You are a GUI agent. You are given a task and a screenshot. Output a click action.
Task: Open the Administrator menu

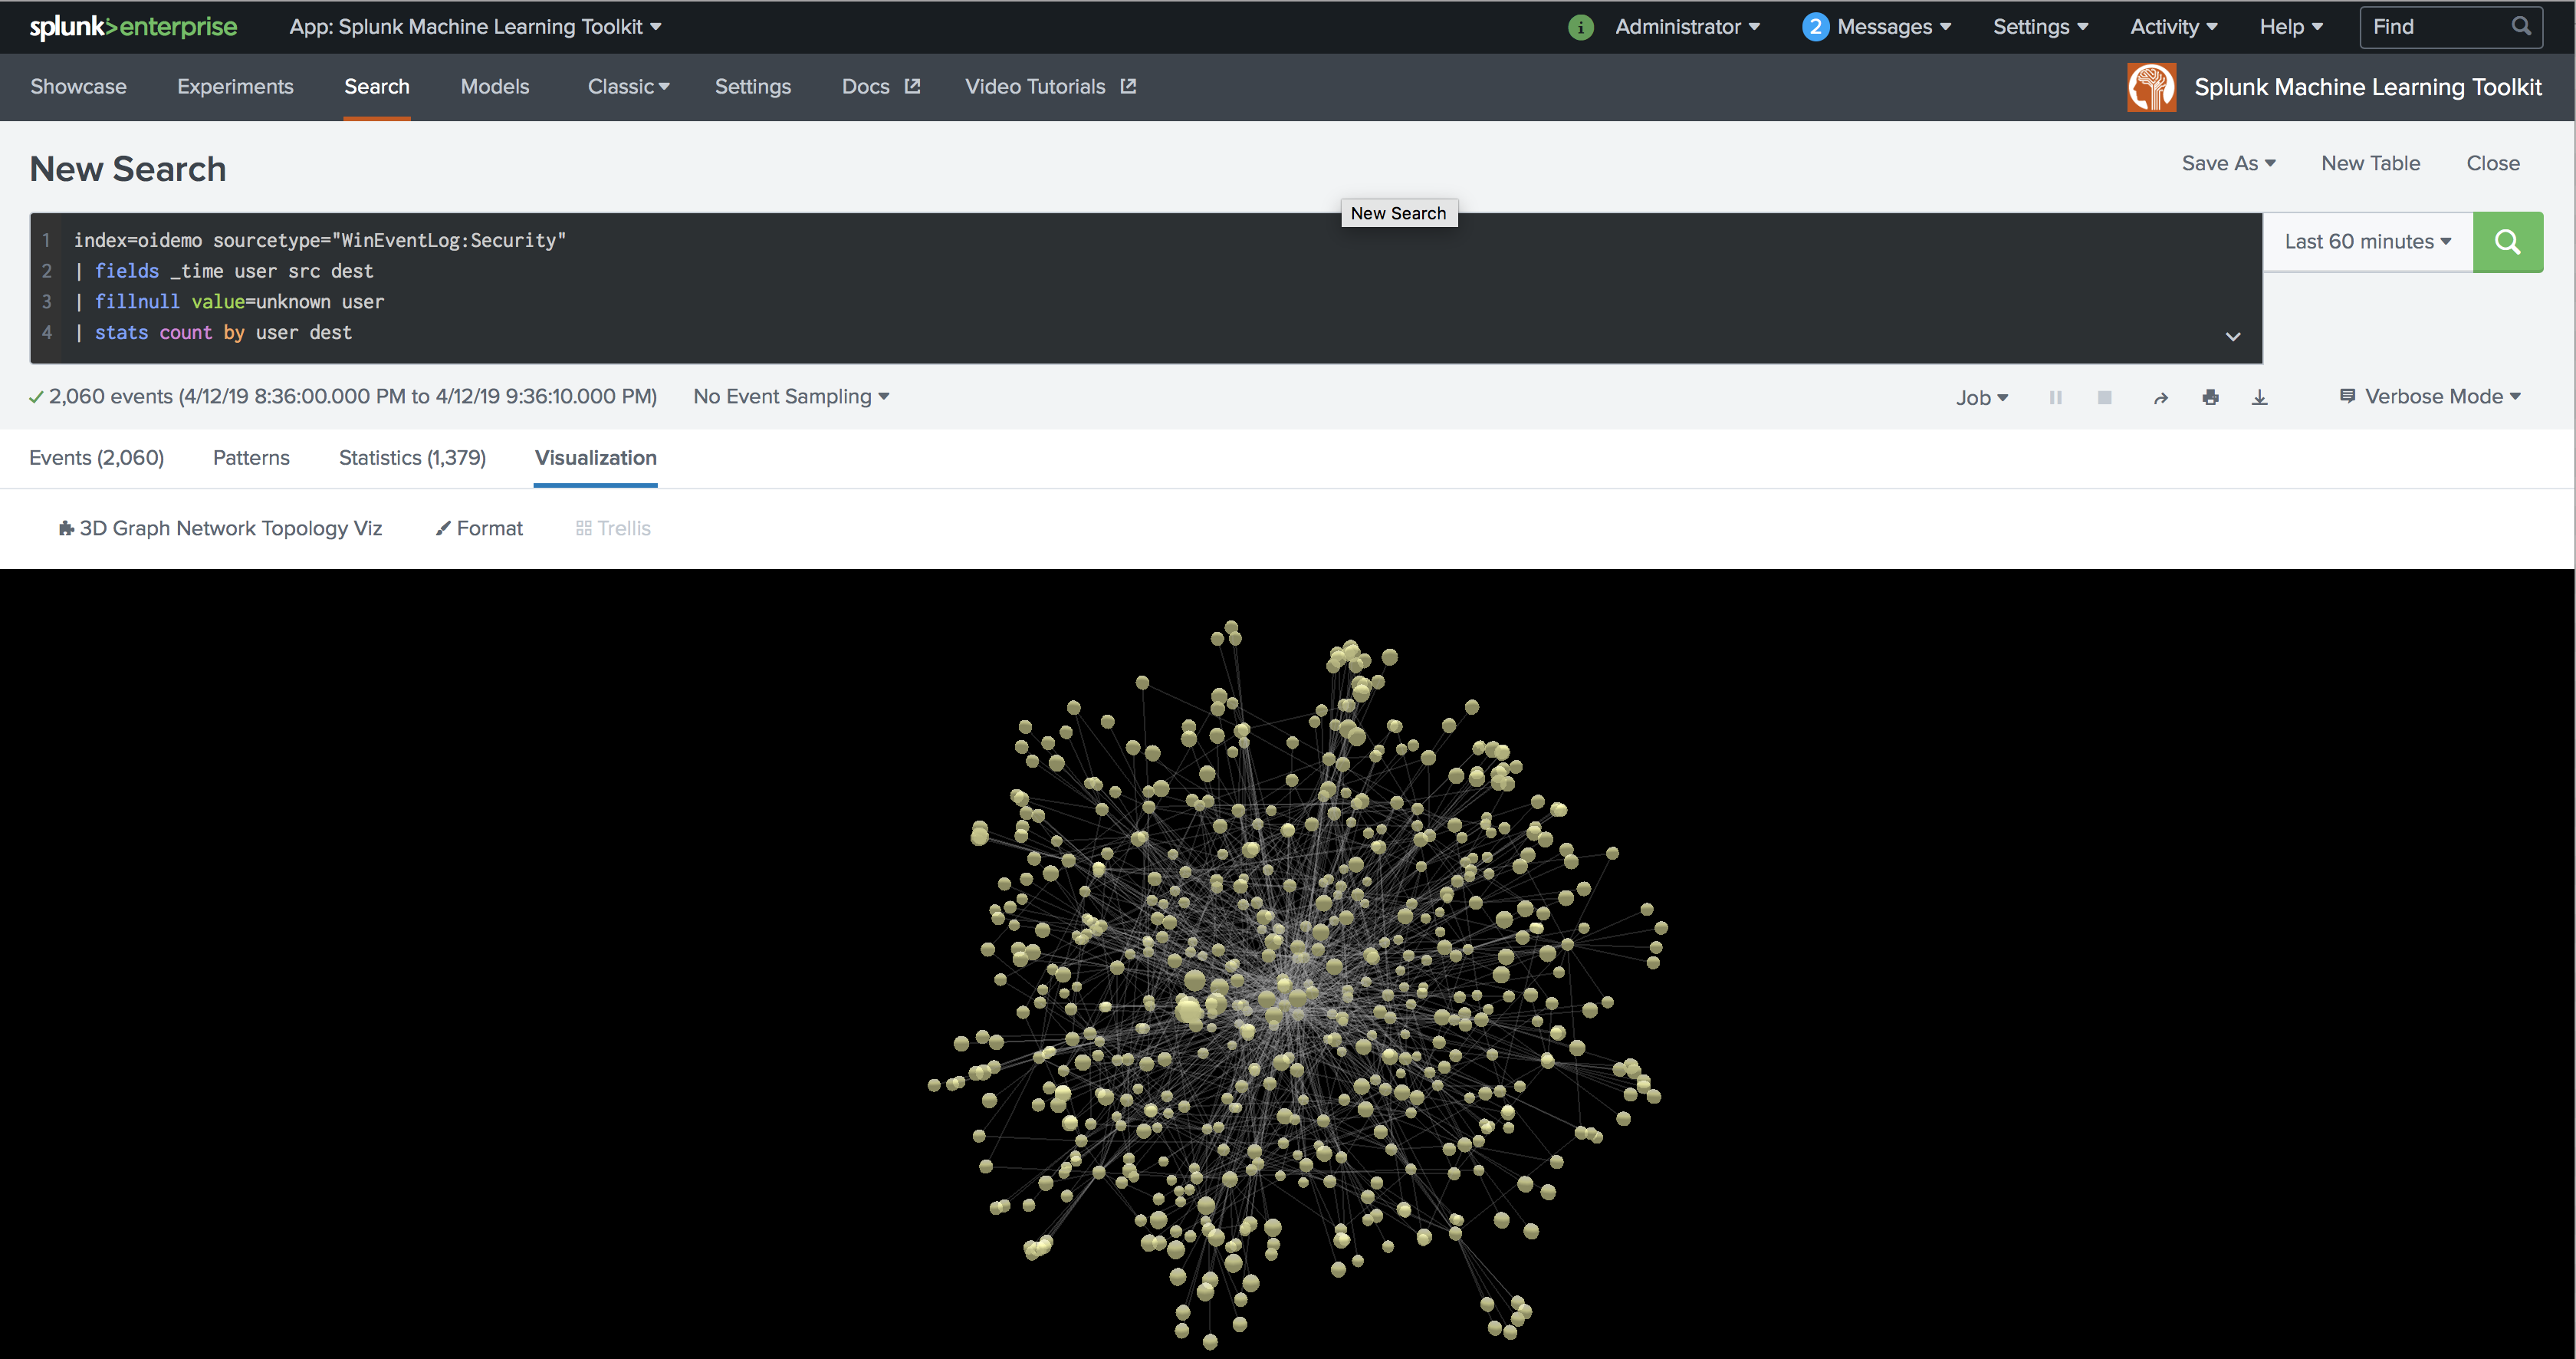tap(1687, 27)
